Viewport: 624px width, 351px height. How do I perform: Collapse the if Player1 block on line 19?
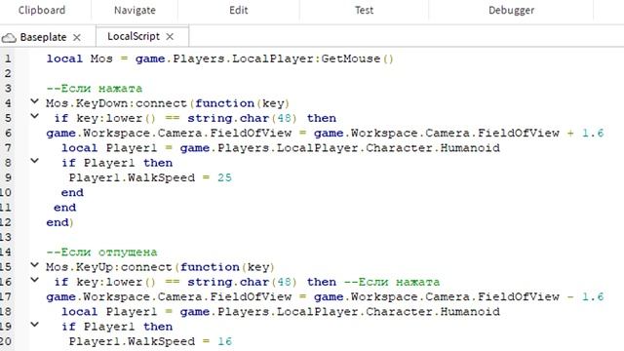[x=35, y=325]
